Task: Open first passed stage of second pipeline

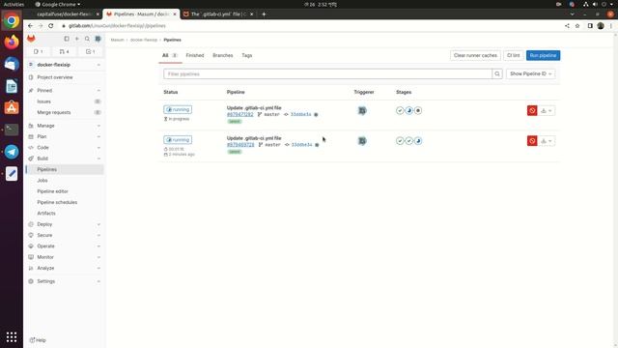Action: pos(400,141)
